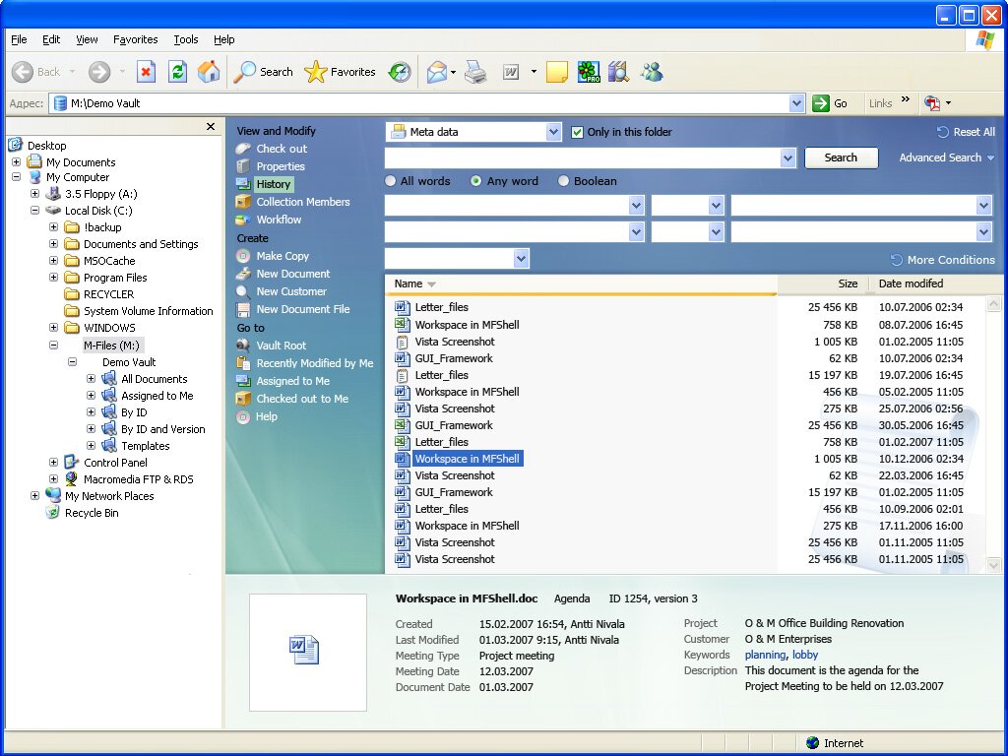Open the Tools menu
Viewport: 1008px width, 756px height.
tap(186, 39)
